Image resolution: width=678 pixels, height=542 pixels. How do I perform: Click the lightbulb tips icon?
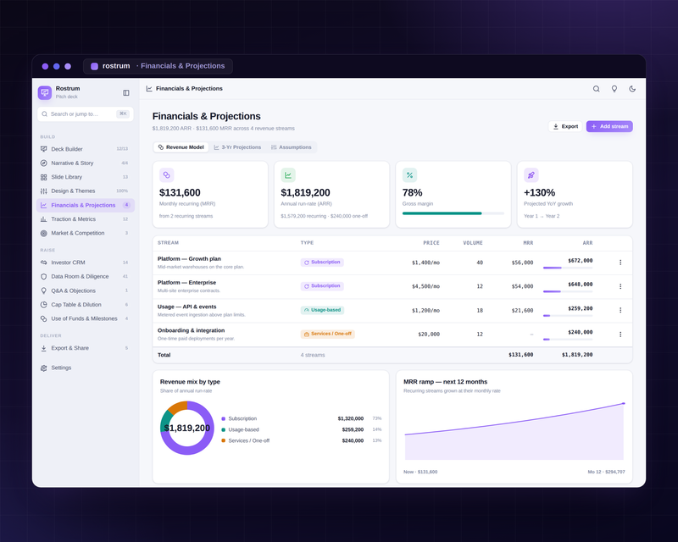614,89
